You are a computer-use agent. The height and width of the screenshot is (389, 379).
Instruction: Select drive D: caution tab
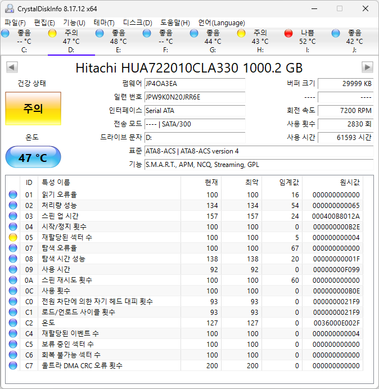click(71, 41)
